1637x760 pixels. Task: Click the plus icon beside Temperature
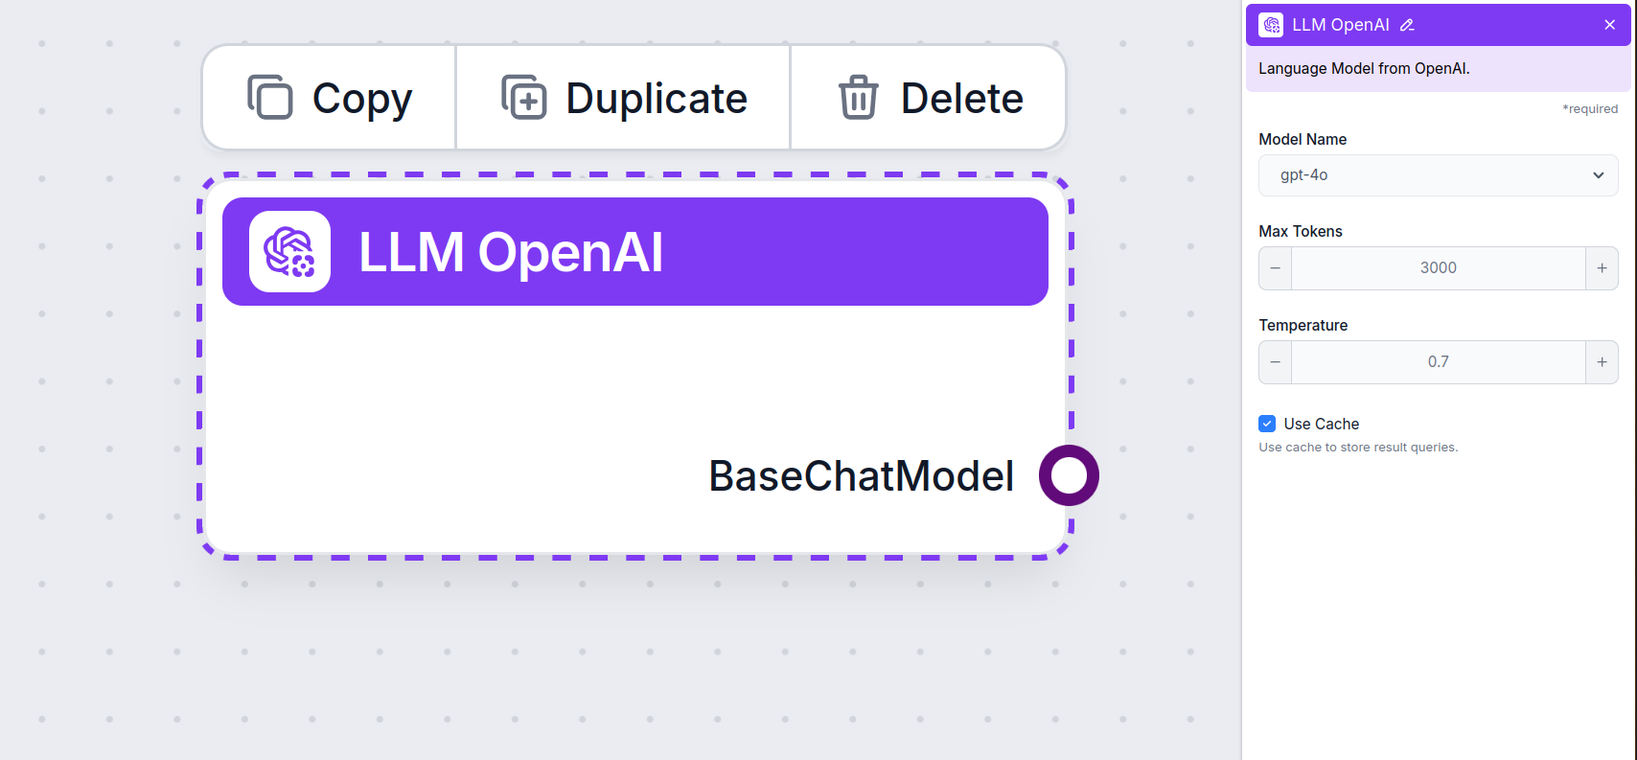tap(1602, 362)
